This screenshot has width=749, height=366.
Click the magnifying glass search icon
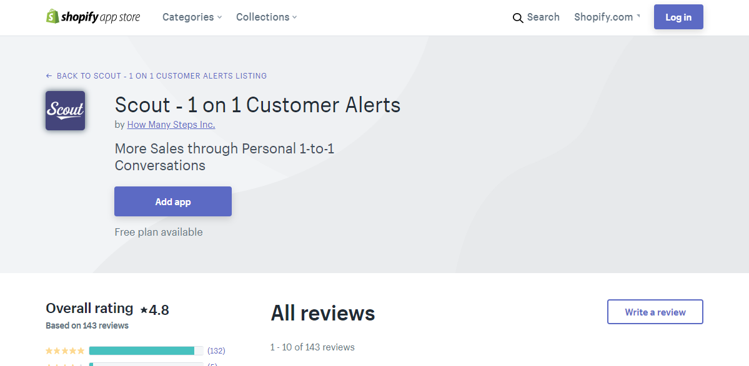coord(518,18)
